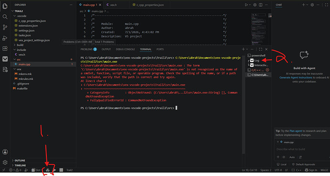Open the DEBUG CONSOLE panel tab
330x176 pixels.
(125, 49)
